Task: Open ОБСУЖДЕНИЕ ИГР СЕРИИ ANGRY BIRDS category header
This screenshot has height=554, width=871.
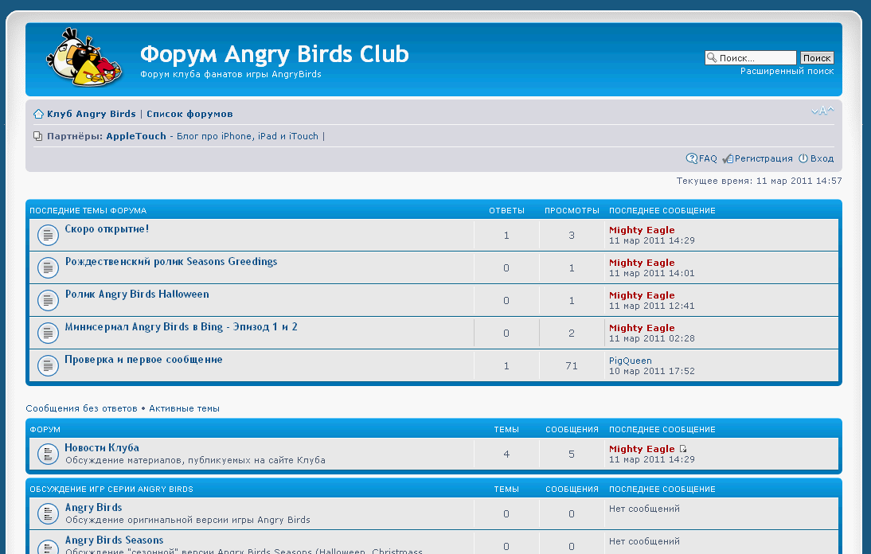Action: [x=111, y=489]
